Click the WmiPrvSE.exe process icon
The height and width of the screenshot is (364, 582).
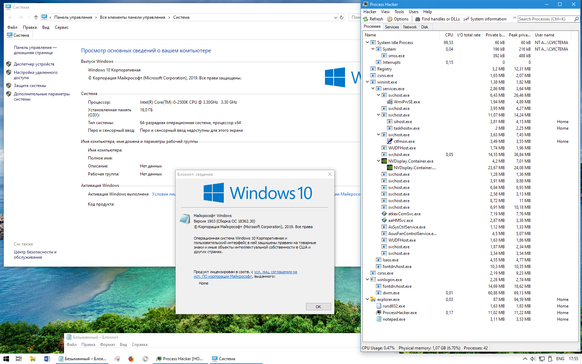click(390, 102)
